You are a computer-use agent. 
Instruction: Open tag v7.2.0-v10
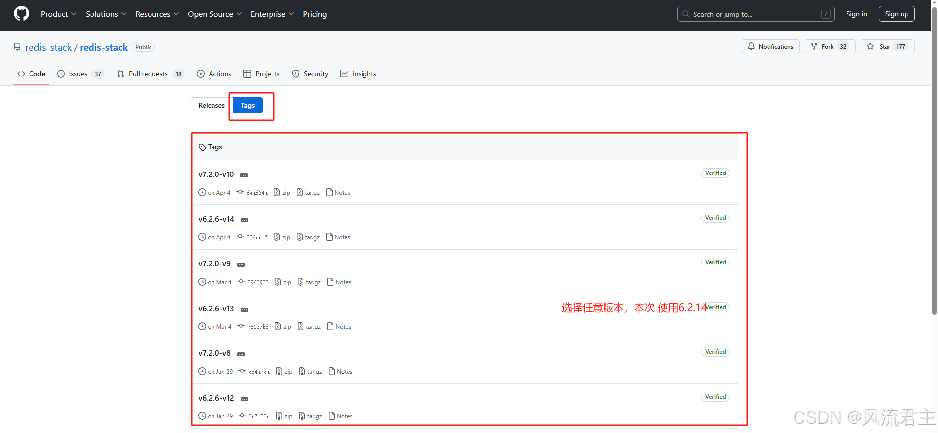(216, 174)
